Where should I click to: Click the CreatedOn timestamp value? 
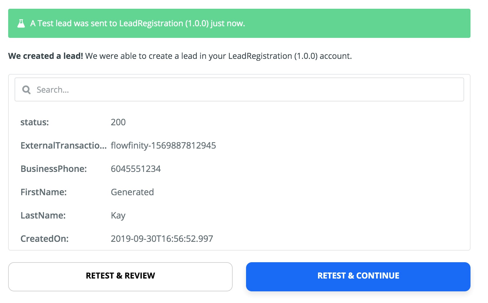click(x=162, y=239)
